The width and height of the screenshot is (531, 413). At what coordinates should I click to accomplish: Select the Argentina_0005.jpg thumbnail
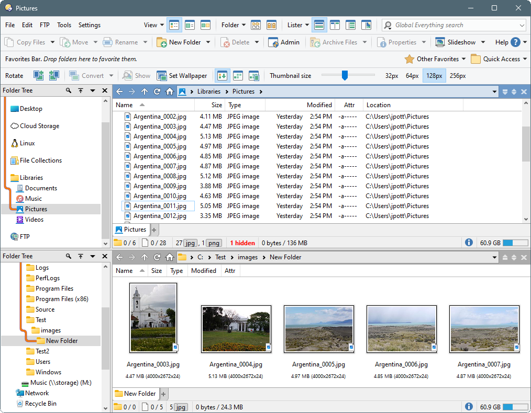coord(318,329)
